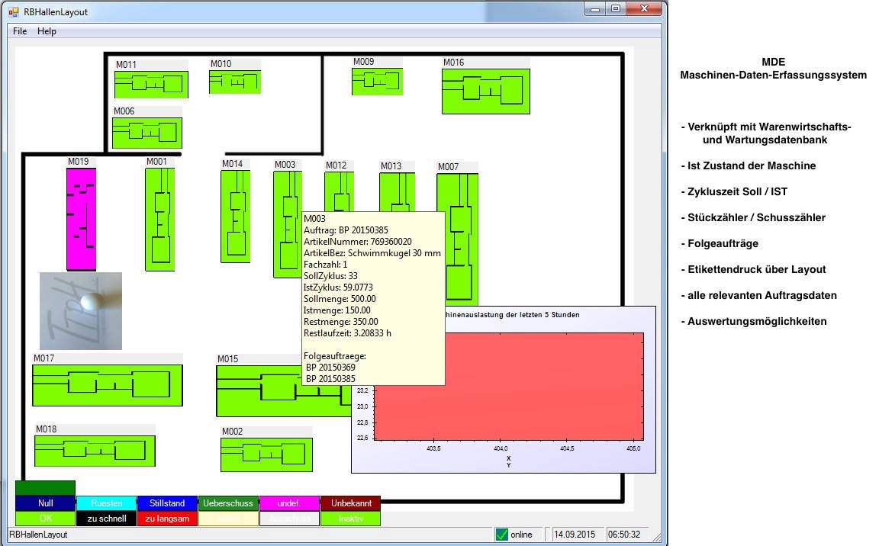Select the large M016 machine block
This screenshot has width=879, height=546.
pyautogui.click(x=486, y=92)
